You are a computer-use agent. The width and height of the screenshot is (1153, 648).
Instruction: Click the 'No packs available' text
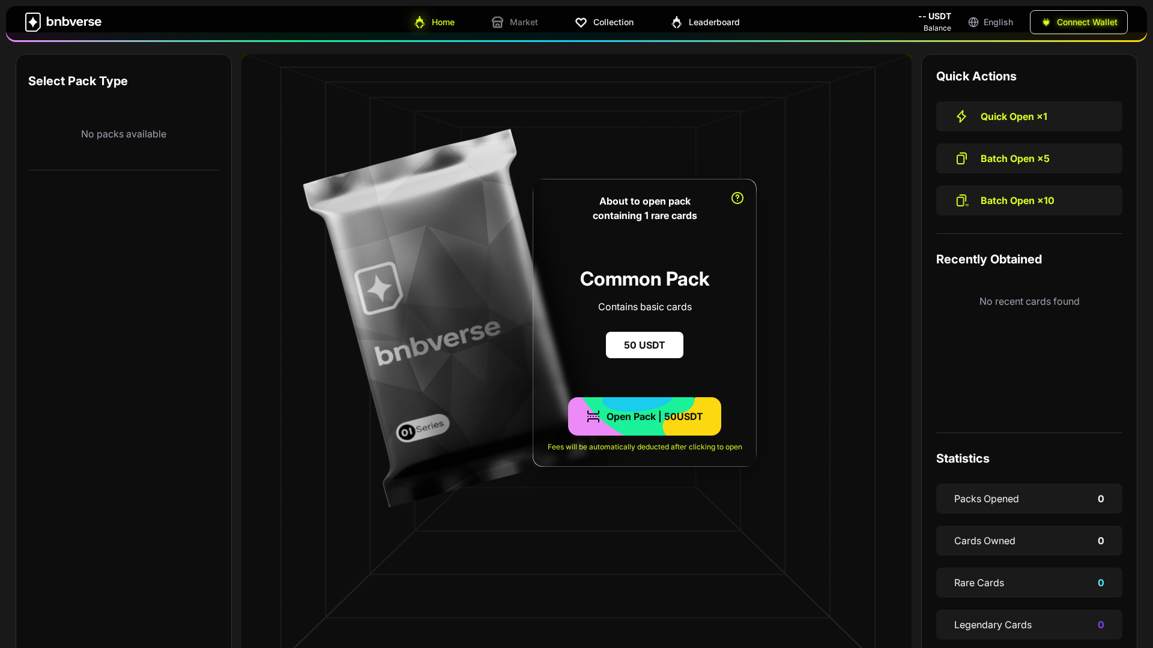(x=124, y=134)
